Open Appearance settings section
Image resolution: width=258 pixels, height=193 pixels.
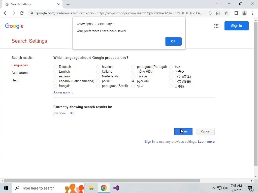coord(20,73)
